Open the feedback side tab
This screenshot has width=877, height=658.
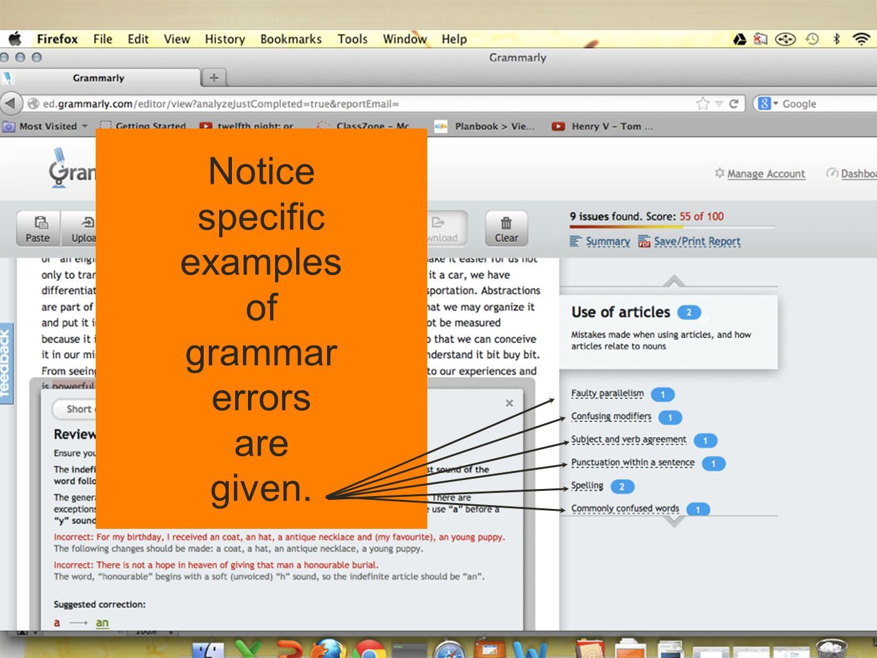(6, 363)
